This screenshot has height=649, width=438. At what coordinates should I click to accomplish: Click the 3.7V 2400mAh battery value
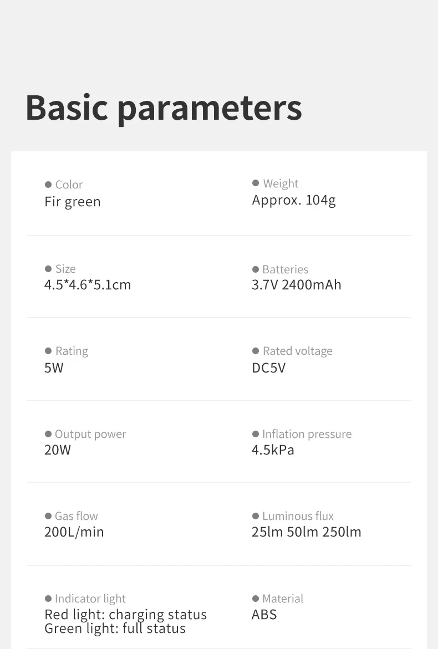[297, 285]
